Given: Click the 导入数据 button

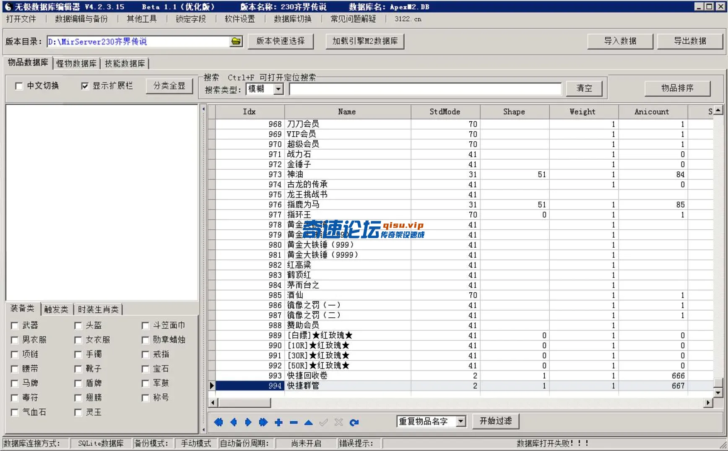Looking at the screenshot, I should tap(620, 41).
